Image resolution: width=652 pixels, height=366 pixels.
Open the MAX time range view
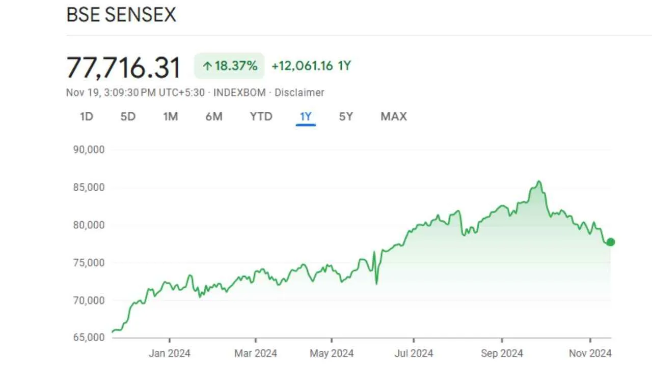coord(393,116)
